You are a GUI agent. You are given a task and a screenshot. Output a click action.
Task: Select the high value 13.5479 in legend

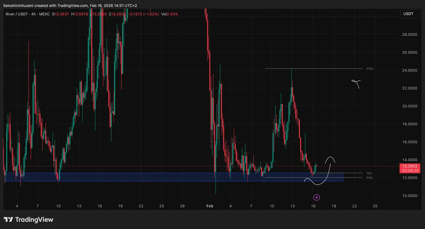pos(81,14)
